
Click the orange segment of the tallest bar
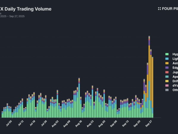click(149, 63)
